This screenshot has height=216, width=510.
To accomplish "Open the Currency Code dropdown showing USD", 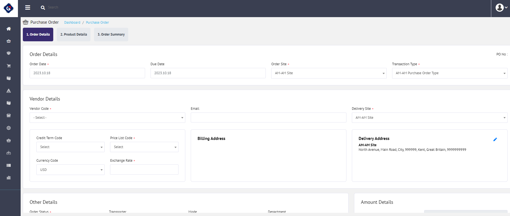I will 70,170.
